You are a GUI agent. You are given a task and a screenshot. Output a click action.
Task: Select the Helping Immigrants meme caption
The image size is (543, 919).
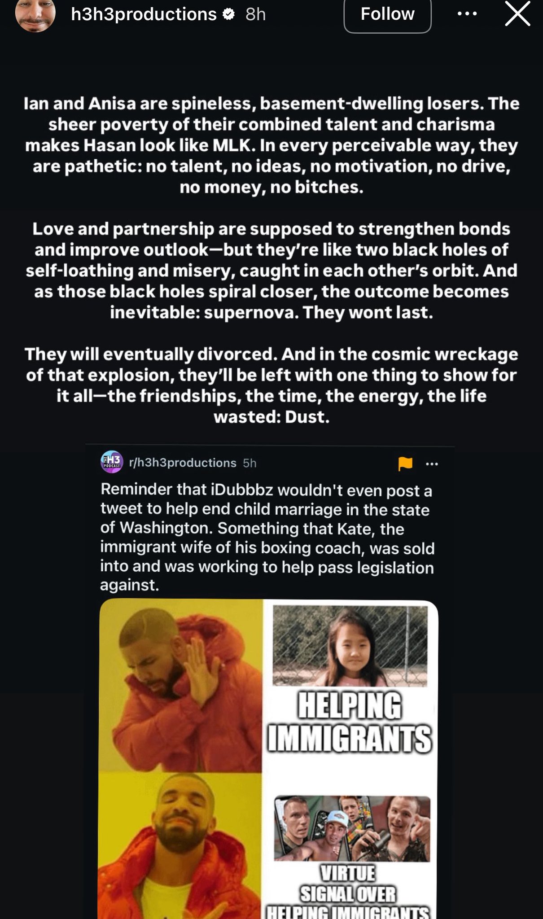point(350,722)
